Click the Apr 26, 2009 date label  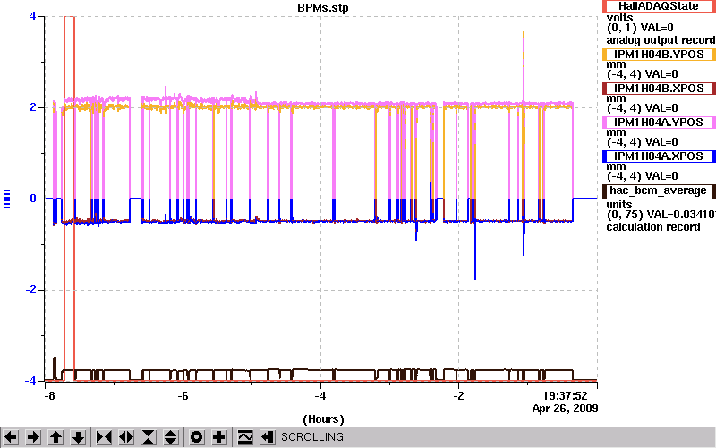tap(565, 409)
